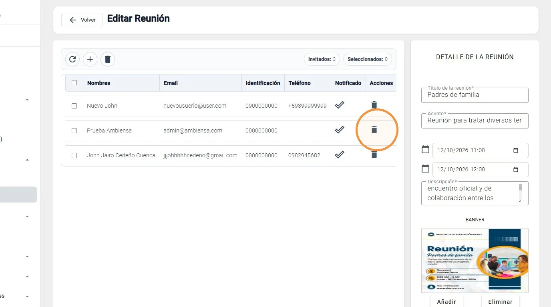Click the Eliminar banner button

[x=500, y=302]
